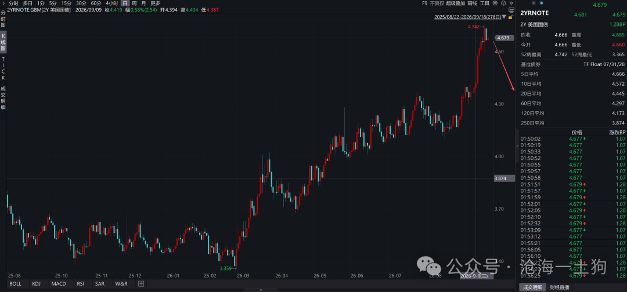Viewport: 627px width, 292px height.
Task: Open date range dropdown triangle
Action: 504,17
